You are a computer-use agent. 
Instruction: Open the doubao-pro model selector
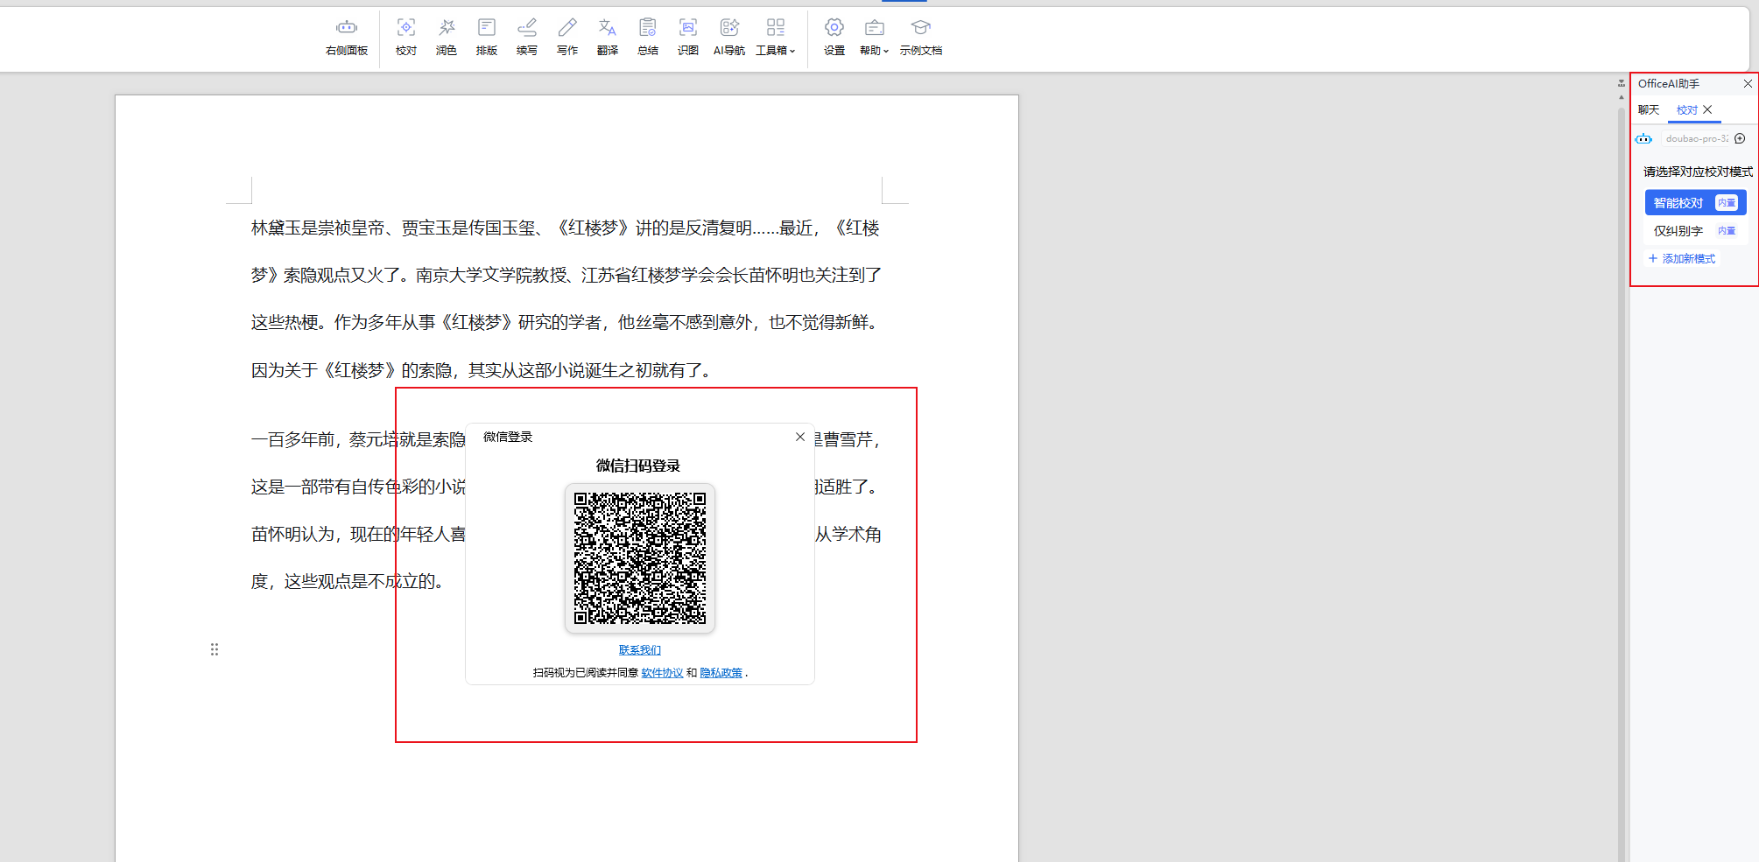(1696, 139)
